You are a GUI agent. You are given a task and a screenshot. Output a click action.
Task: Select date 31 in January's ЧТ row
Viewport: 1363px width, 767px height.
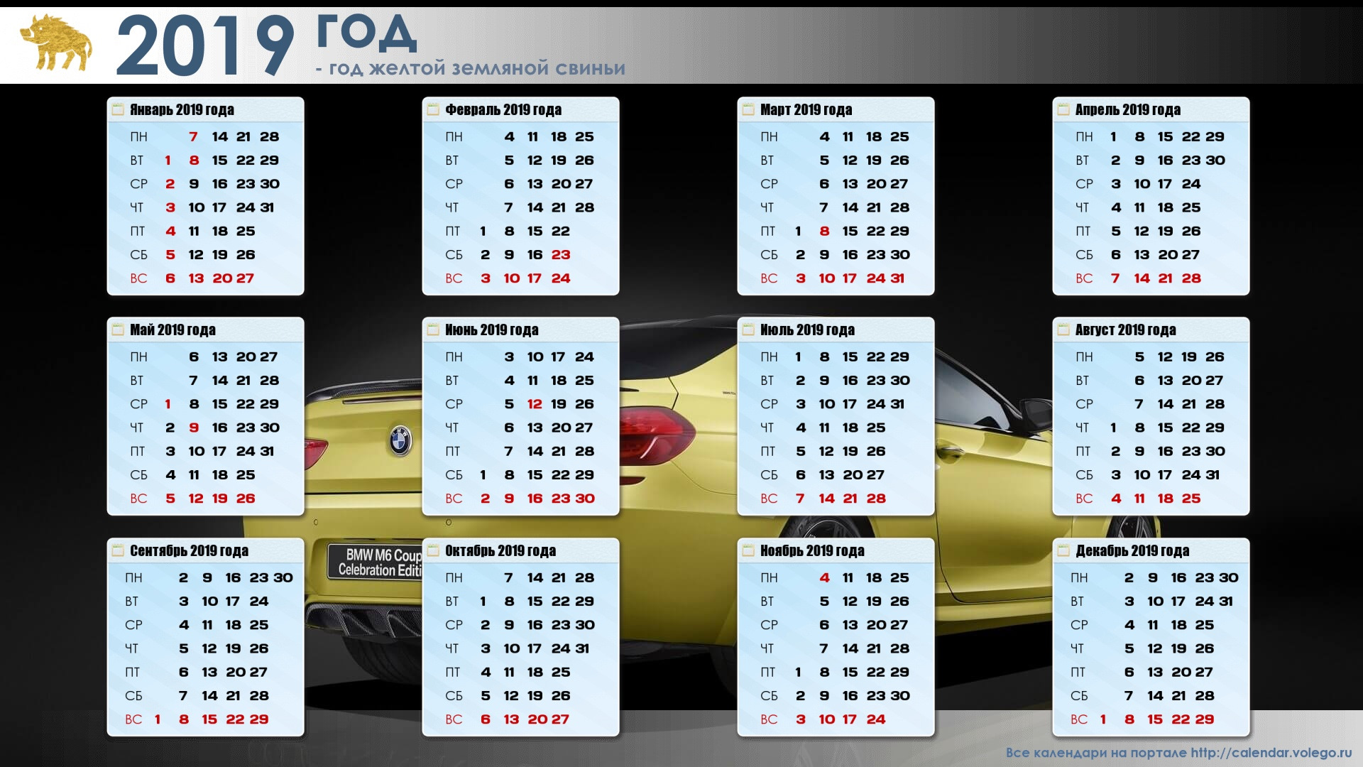pos(267,207)
